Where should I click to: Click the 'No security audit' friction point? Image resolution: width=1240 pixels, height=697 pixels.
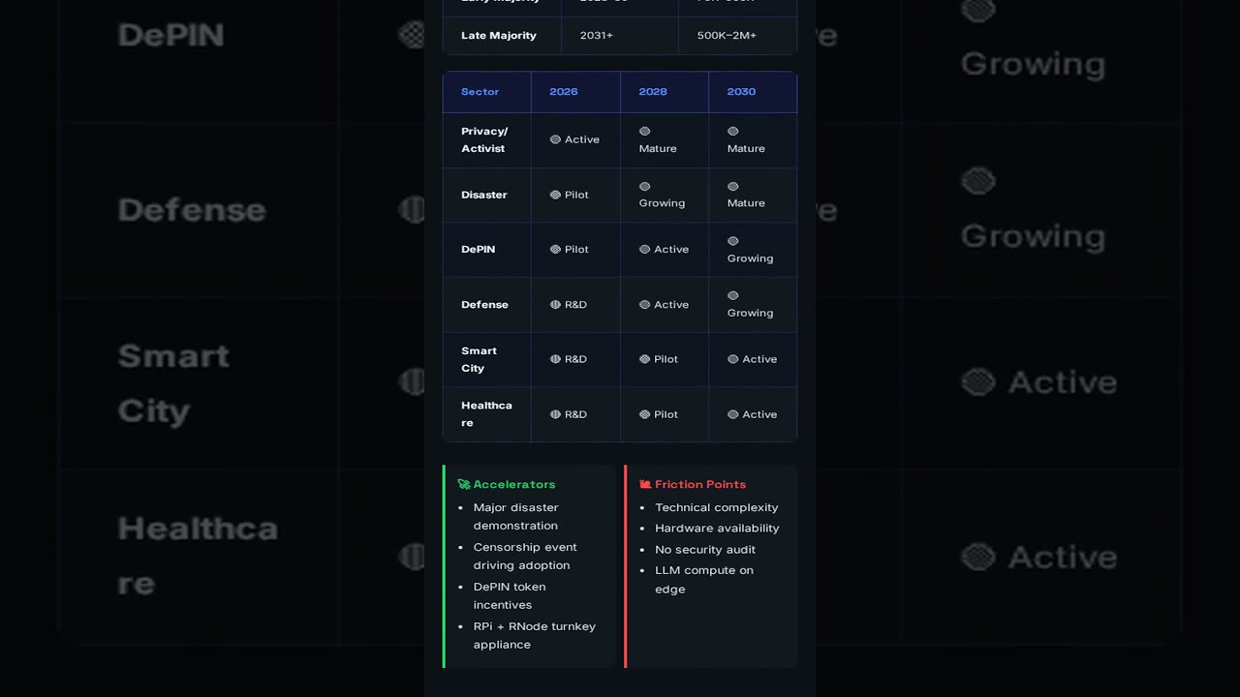704,550
